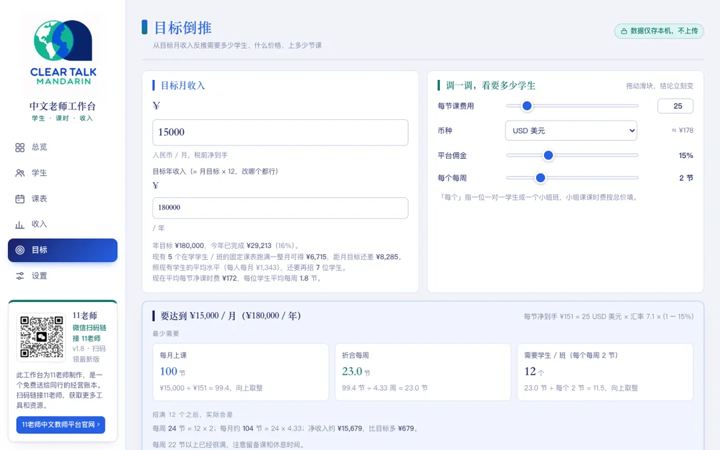The height and width of the screenshot is (450, 720).
Task: Click the 目标倒推 page heading
Action: (x=183, y=28)
